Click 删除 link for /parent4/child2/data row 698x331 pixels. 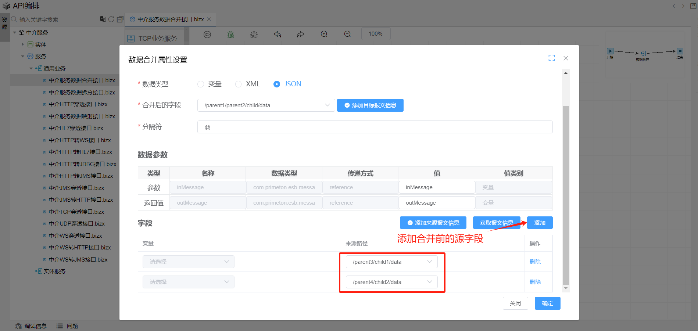point(535,282)
